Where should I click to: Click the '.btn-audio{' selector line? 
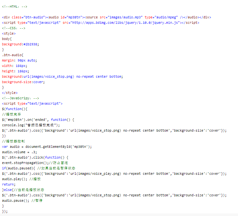[13, 55]
